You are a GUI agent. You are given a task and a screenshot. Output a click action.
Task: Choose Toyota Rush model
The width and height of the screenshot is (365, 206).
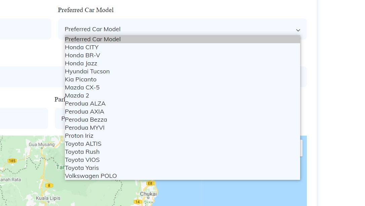[x=82, y=152]
